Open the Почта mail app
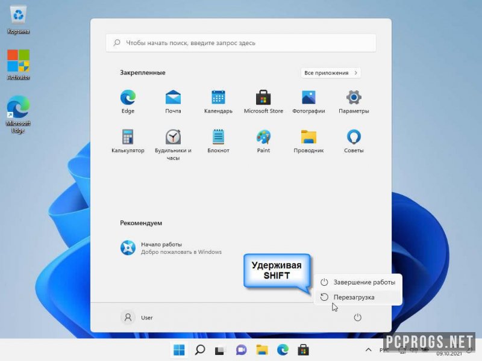 point(173,102)
